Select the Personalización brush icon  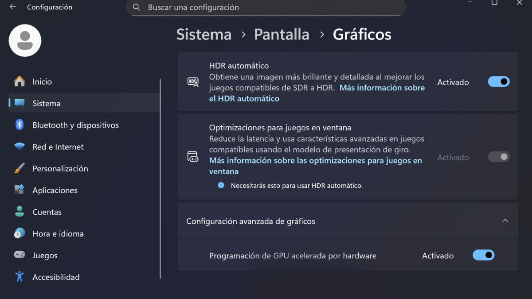[20, 168]
